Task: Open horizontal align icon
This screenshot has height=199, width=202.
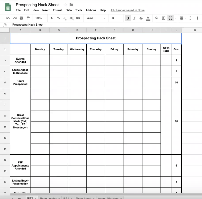Action: click(x=182, y=18)
